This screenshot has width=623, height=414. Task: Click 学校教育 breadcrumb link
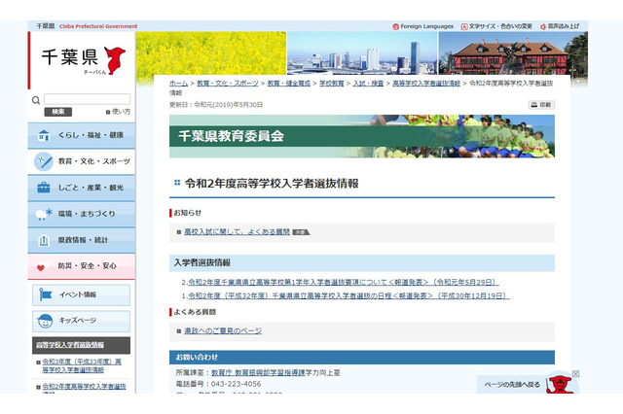tap(332, 84)
